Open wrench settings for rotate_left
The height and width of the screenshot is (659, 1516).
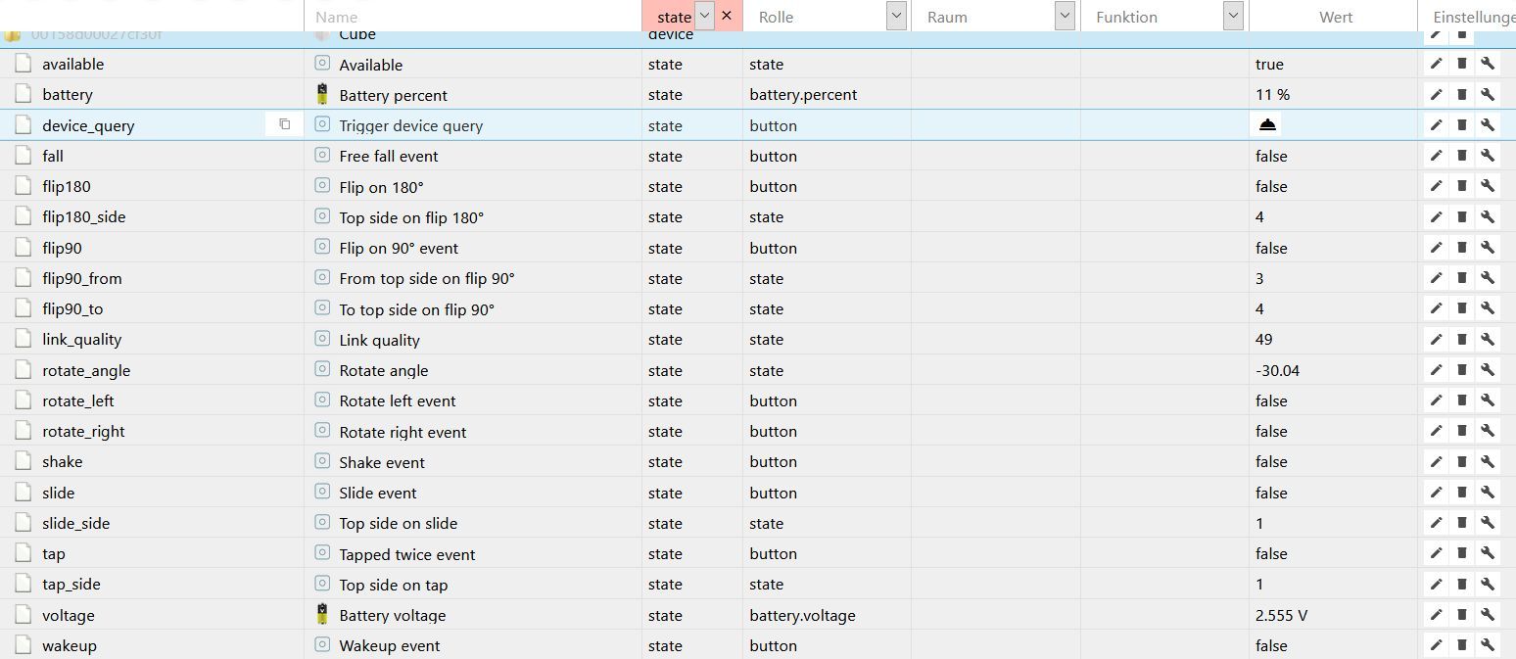[x=1487, y=400]
